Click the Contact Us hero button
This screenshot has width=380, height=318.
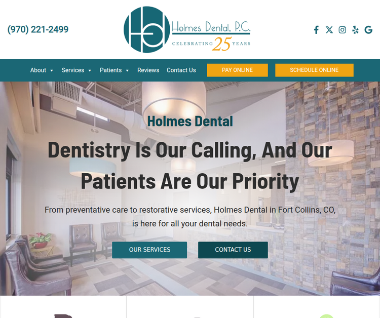(233, 250)
